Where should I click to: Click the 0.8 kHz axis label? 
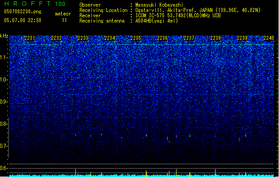[x=4, y=124]
